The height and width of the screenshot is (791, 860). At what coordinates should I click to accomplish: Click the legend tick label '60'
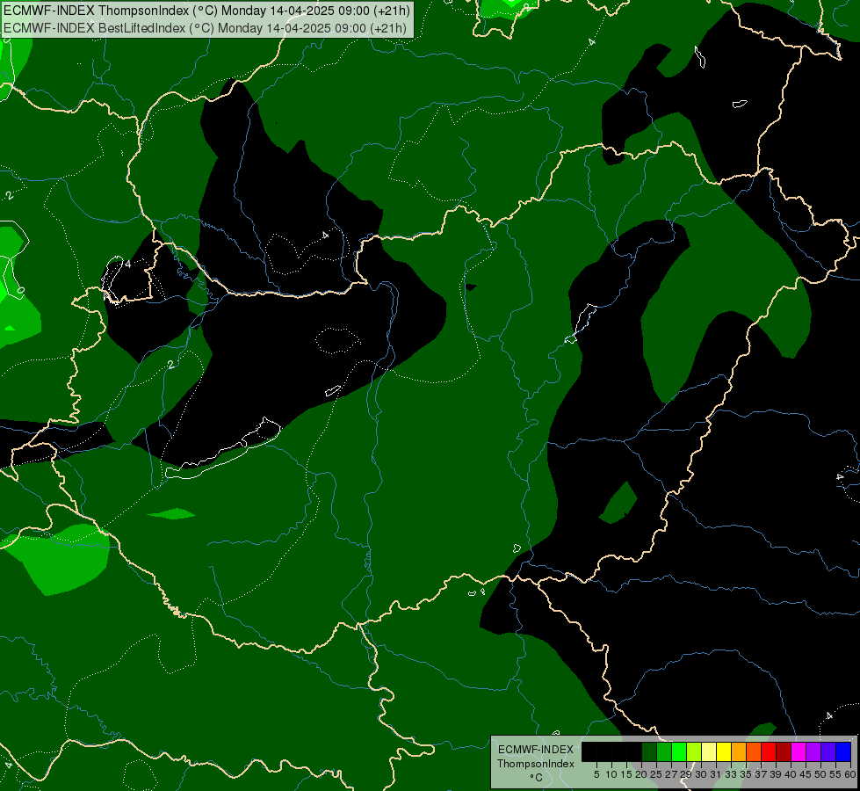850,774
